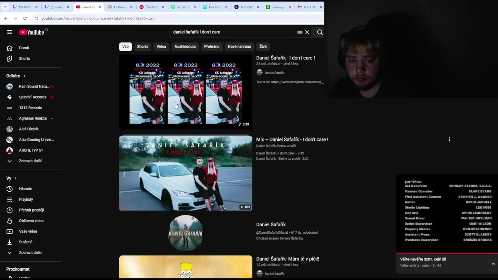498x280 pixels.
Task: Expand the mini player chevron
Action: [493, 264]
